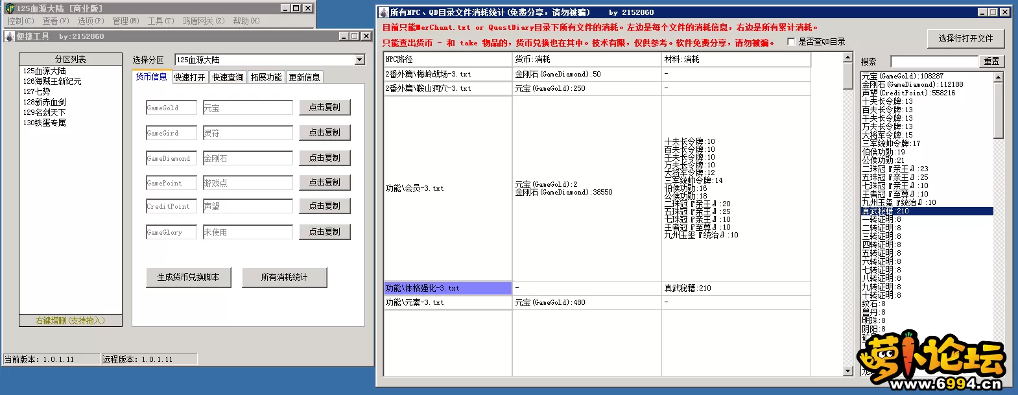Switch to the 货币信息 tab
This screenshot has width=1018, height=395.
coord(151,77)
